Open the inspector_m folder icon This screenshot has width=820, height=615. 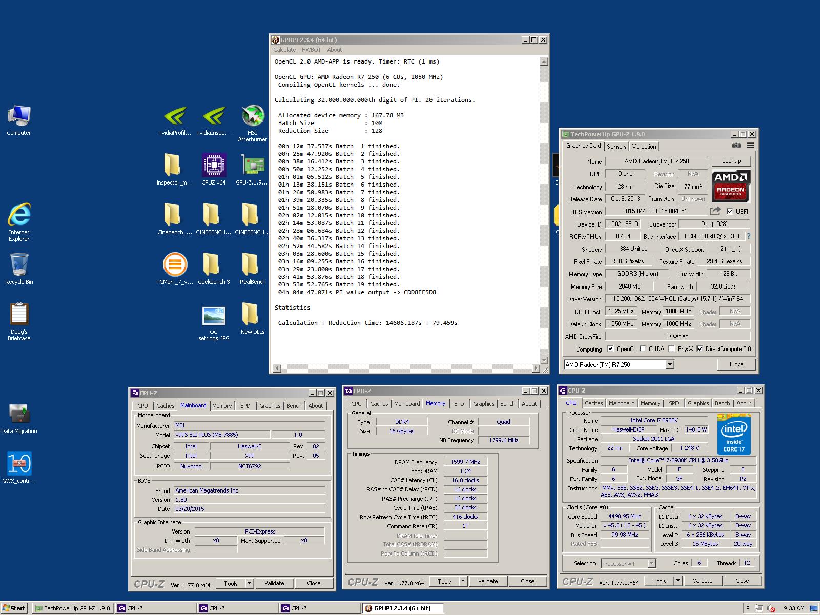175,169
